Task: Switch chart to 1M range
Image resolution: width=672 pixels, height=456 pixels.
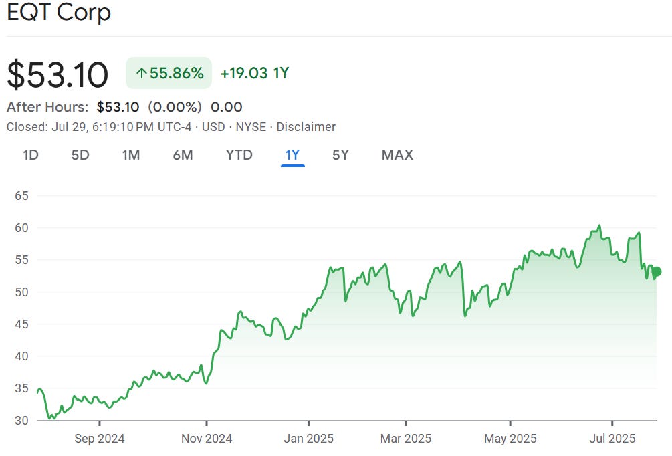Action: point(131,154)
